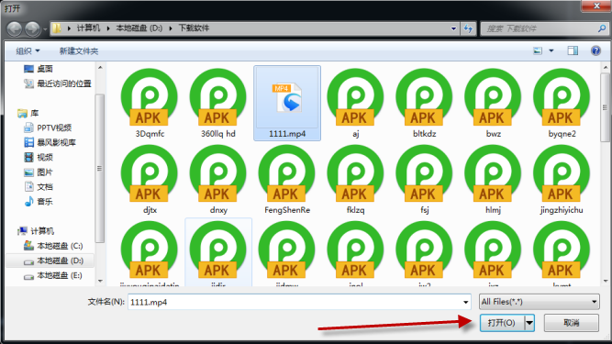Expand the open button split arrow
This screenshot has width=612, height=344.
pyautogui.click(x=529, y=323)
